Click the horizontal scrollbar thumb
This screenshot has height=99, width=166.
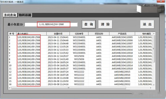coord(68,88)
